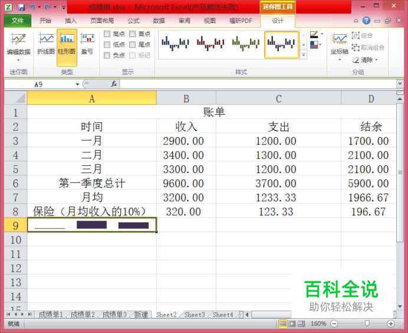Open the Help question mark icon
408x333 pixels.
366,21
